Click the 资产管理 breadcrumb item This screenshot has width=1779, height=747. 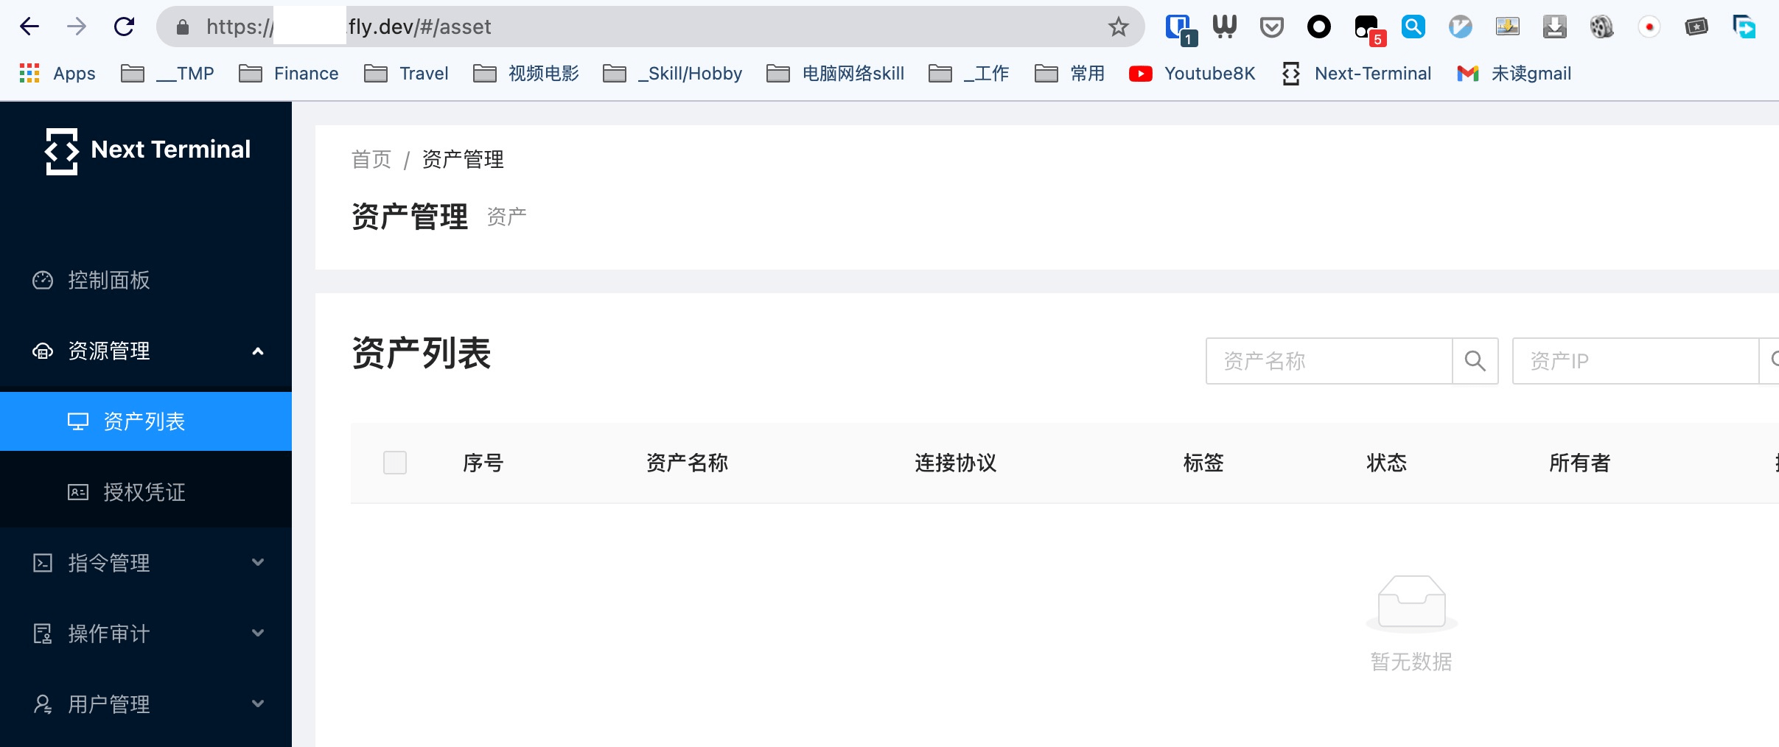tap(463, 159)
